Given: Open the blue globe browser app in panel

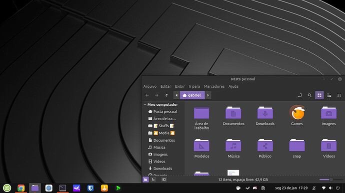Looking at the screenshot, I should 48,188.
